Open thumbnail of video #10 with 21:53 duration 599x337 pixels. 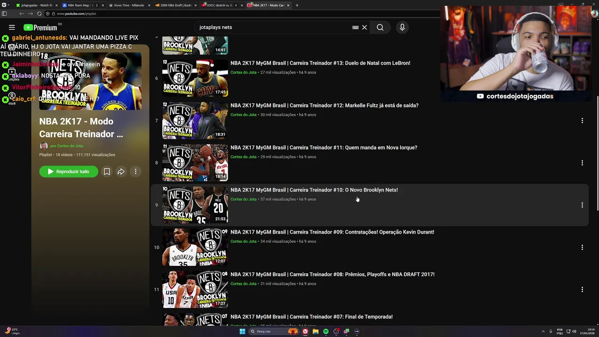tap(195, 205)
